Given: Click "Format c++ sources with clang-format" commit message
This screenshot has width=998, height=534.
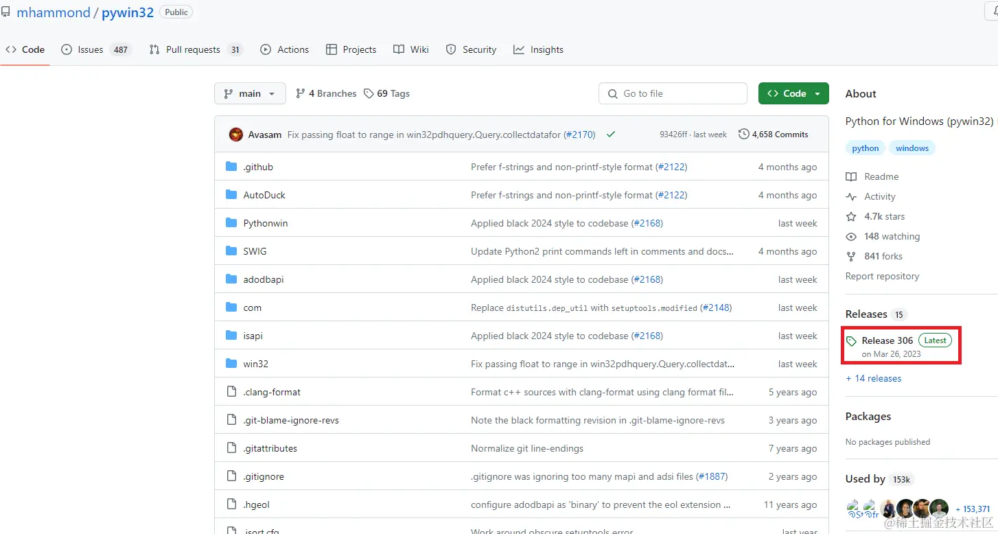Looking at the screenshot, I should click(602, 392).
